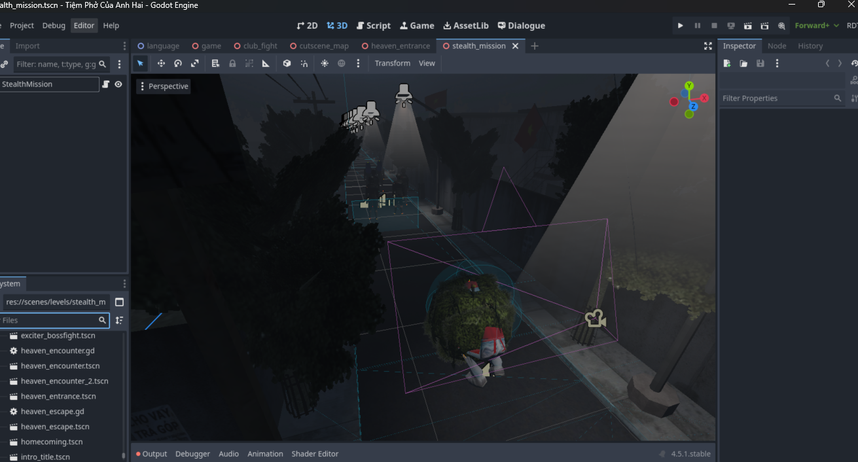Image resolution: width=858 pixels, height=462 pixels.
Task: Click the Ruler measurement tool
Action: coord(266,63)
